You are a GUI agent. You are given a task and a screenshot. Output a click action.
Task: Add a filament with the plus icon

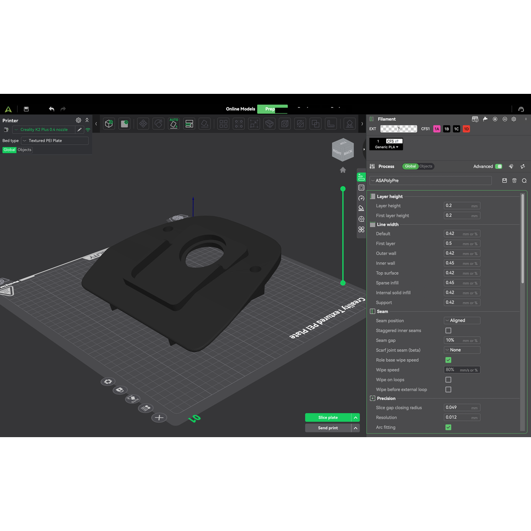[x=495, y=119]
